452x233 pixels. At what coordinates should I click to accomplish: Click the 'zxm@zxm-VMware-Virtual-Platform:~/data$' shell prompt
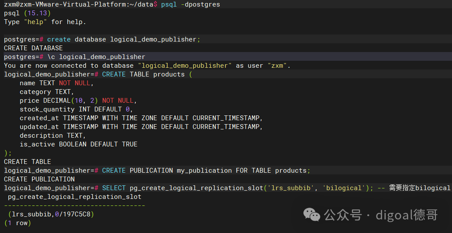81,5
